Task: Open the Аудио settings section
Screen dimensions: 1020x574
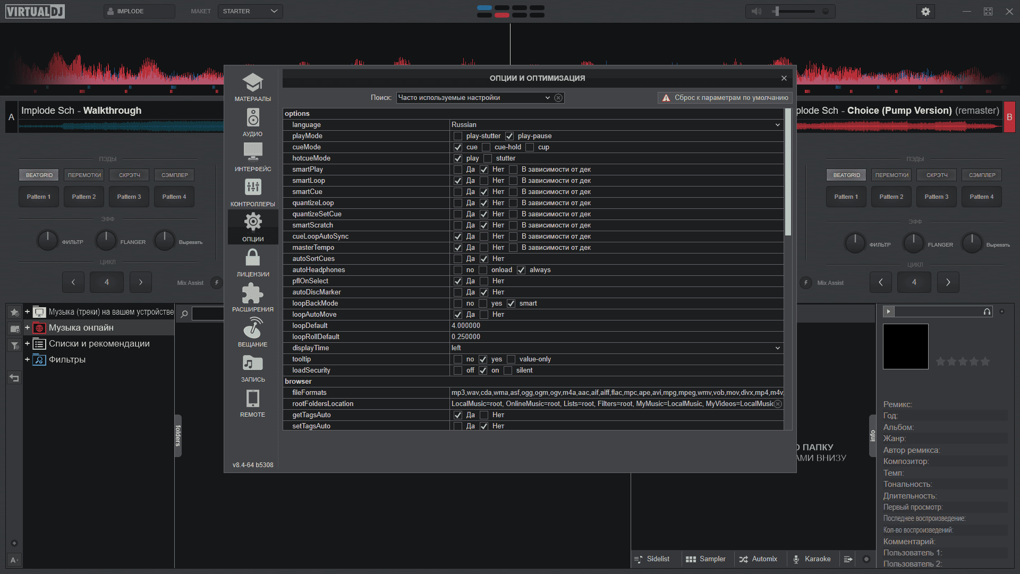Action: click(x=253, y=122)
